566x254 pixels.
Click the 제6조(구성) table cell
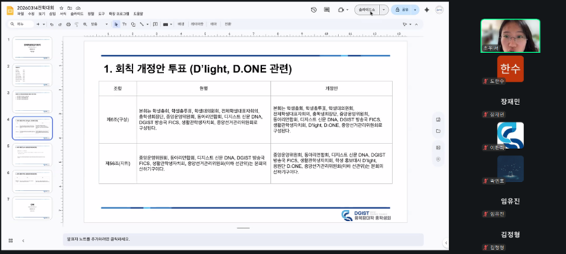(118, 120)
